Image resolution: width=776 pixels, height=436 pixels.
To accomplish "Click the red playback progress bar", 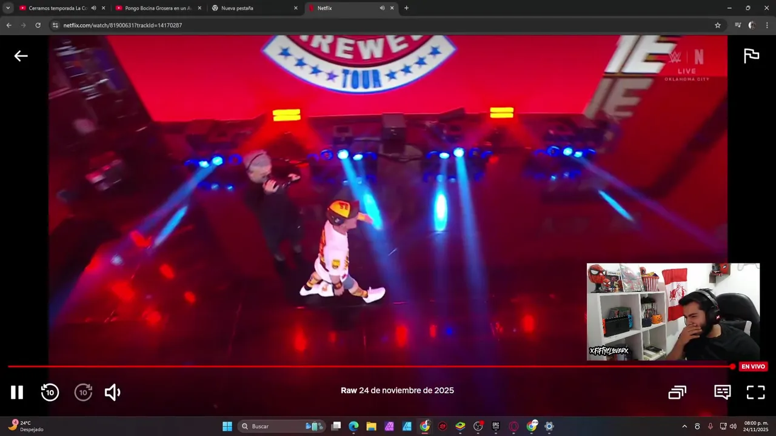I will pos(370,366).
